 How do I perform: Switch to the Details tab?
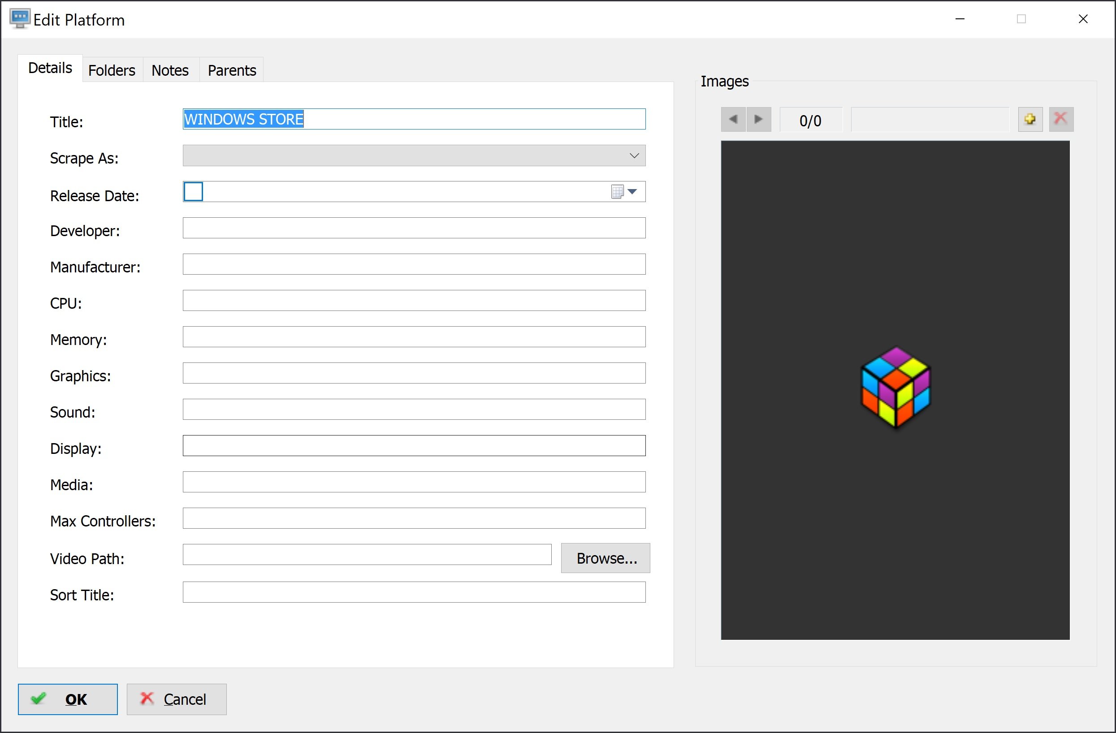click(x=50, y=69)
